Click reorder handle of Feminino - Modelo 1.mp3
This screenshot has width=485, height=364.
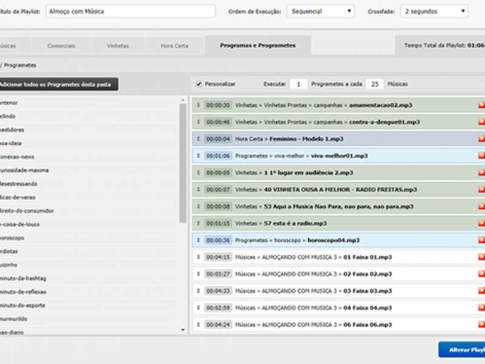(x=199, y=139)
